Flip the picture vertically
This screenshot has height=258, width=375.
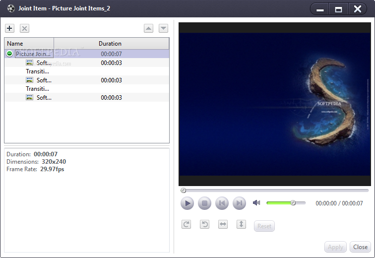(x=241, y=224)
